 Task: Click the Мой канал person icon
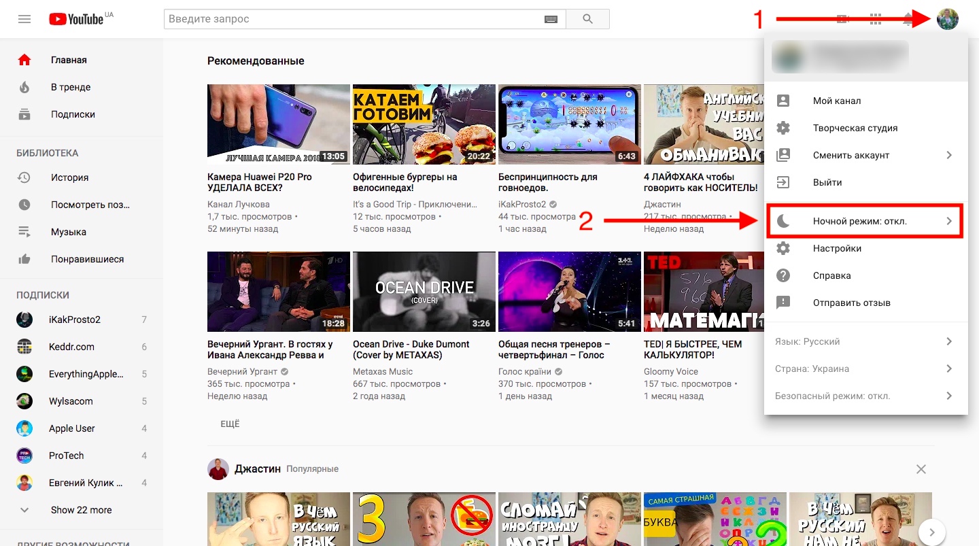(783, 101)
